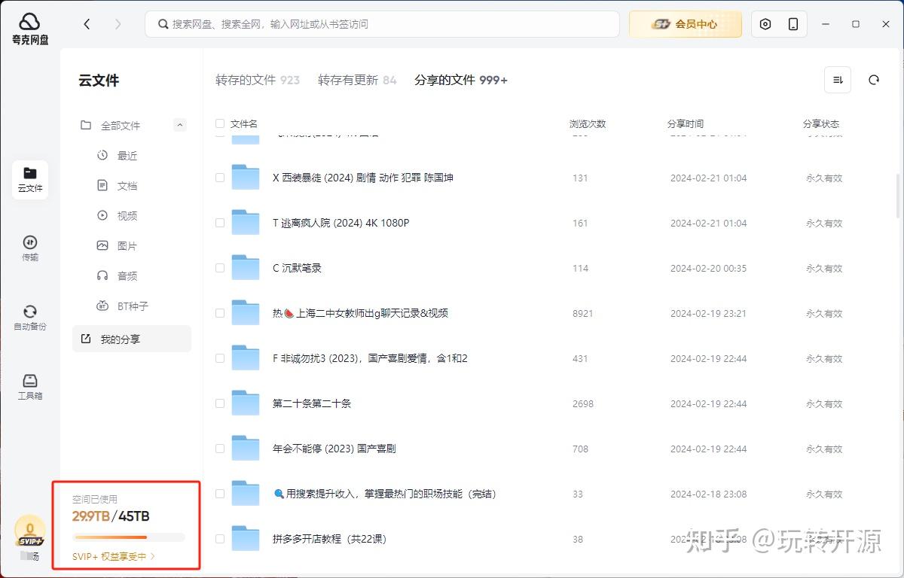Open the hexagon settings icon
Image resolution: width=904 pixels, height=578 pixels.
click(765, 24)
